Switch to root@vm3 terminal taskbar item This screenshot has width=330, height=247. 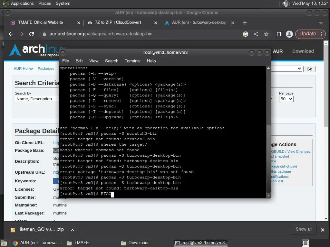[200, 243]
